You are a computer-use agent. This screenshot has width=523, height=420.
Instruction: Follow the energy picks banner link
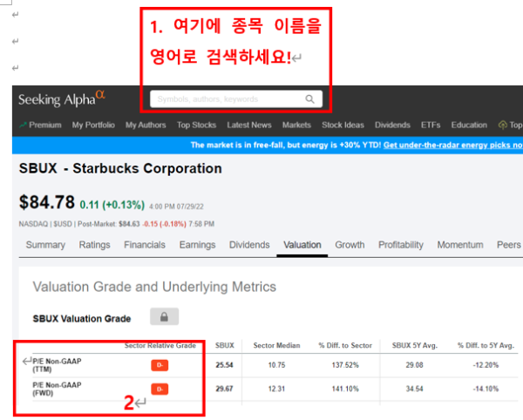pyautogui.click(x=453, y=145)
